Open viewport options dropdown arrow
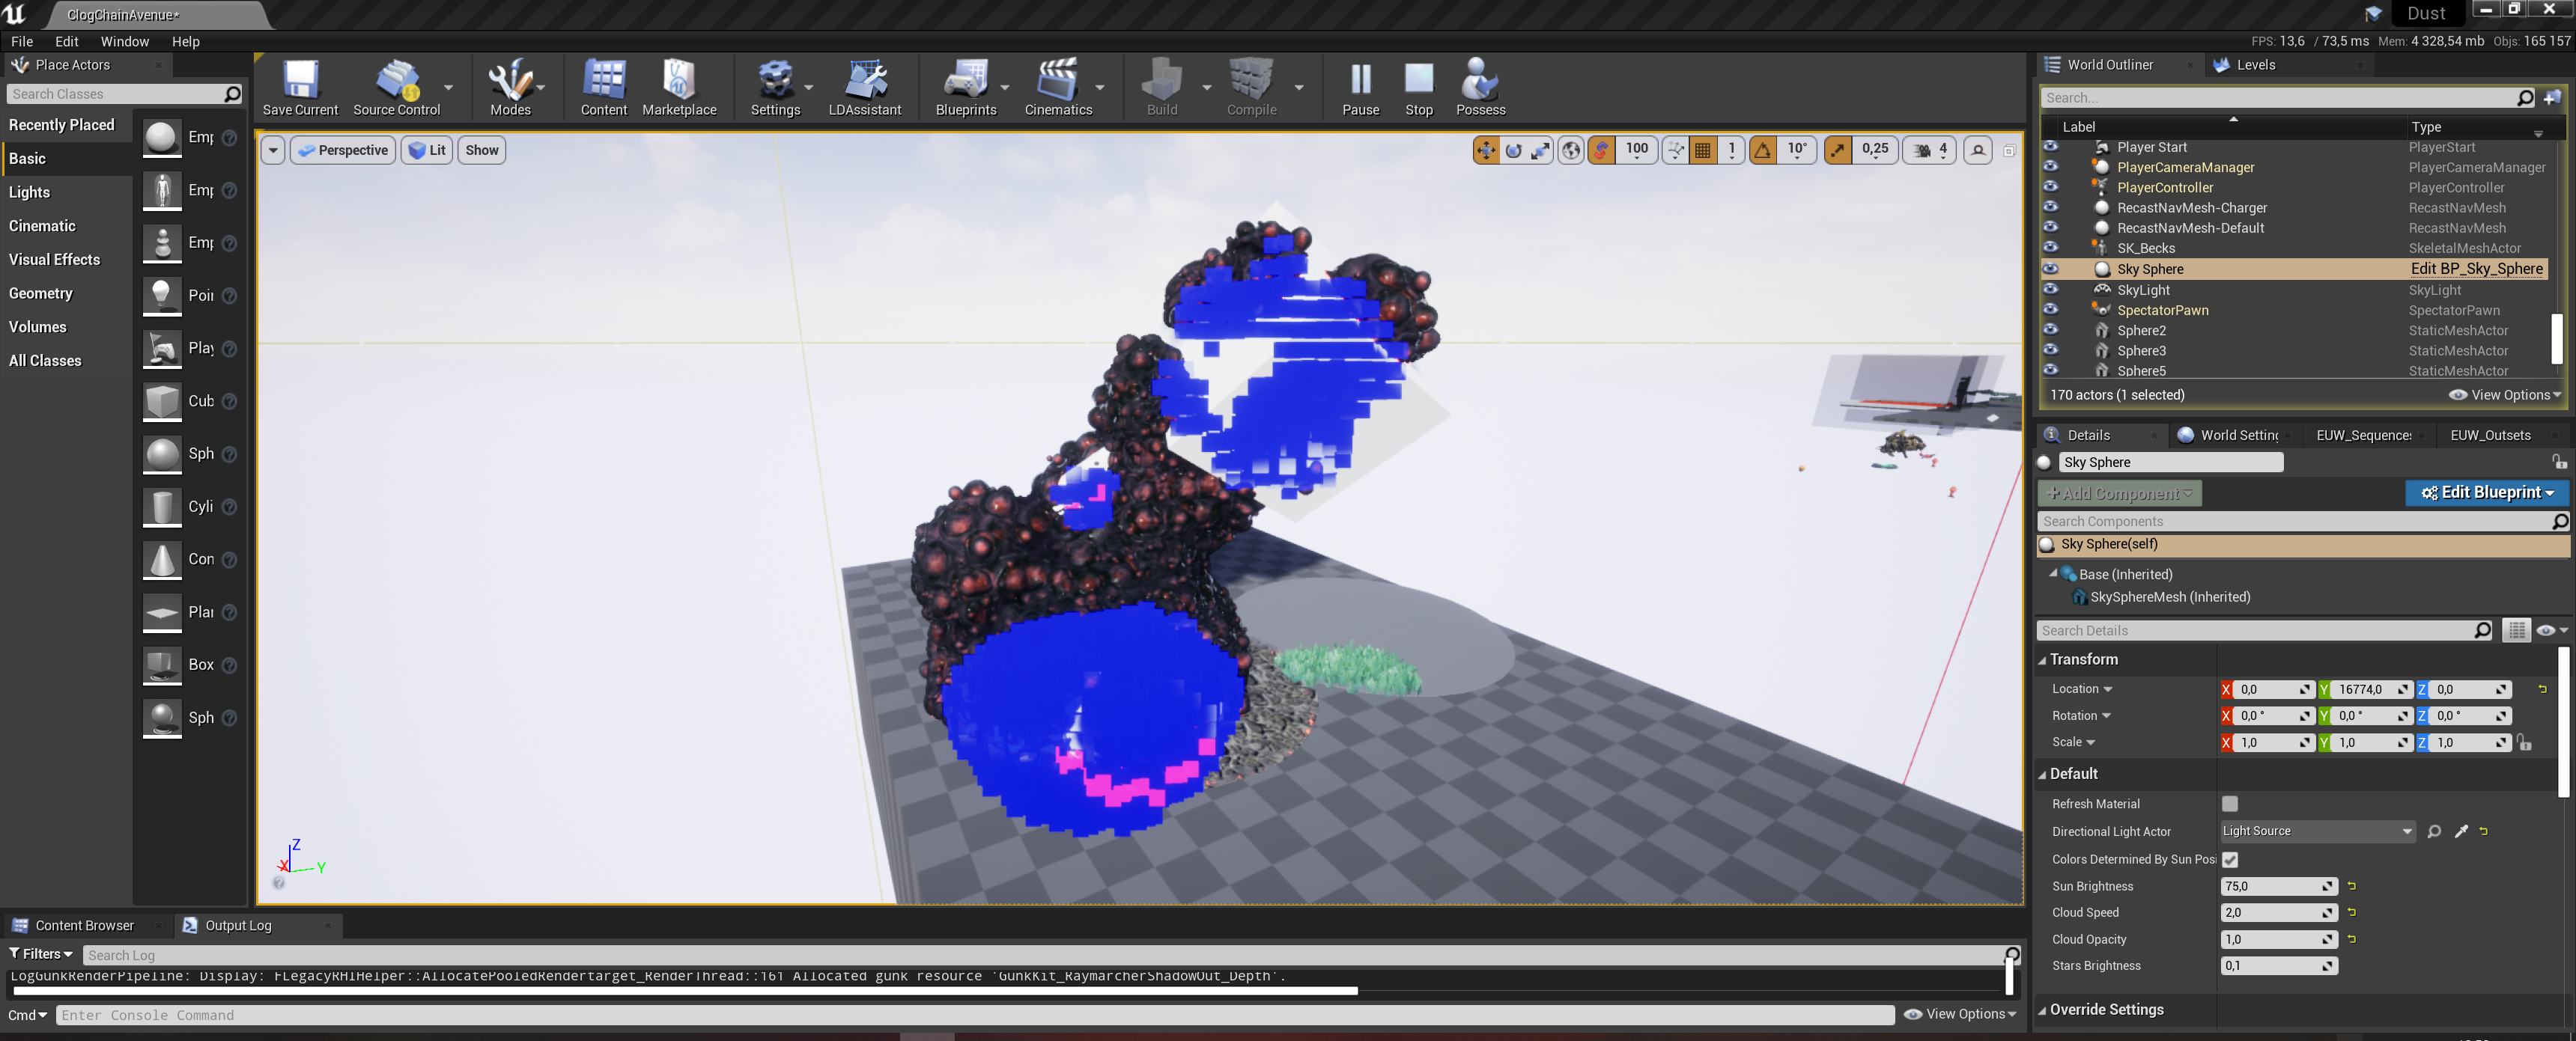This screenshot has height=1041, width=2576. [273, 151]
